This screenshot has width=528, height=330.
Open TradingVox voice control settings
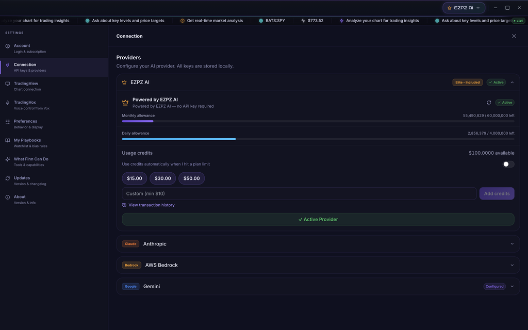[54, 105]
